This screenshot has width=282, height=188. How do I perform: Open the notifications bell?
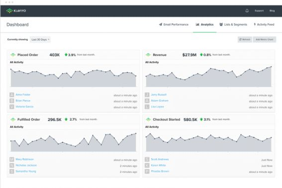click(247, 11)
